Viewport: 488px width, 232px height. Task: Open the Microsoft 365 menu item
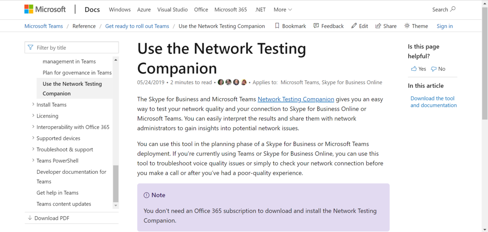pos(231,9)
